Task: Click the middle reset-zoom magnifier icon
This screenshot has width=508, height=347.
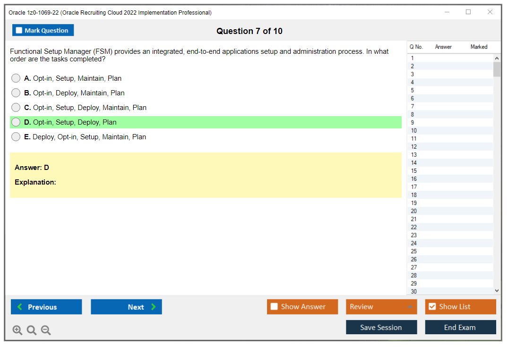Action: [x=31, y=330]
